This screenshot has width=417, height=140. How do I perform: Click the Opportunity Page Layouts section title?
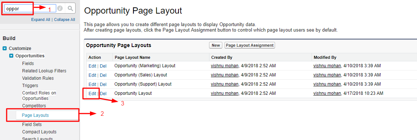pyautogui.click(x=119, y=45)
